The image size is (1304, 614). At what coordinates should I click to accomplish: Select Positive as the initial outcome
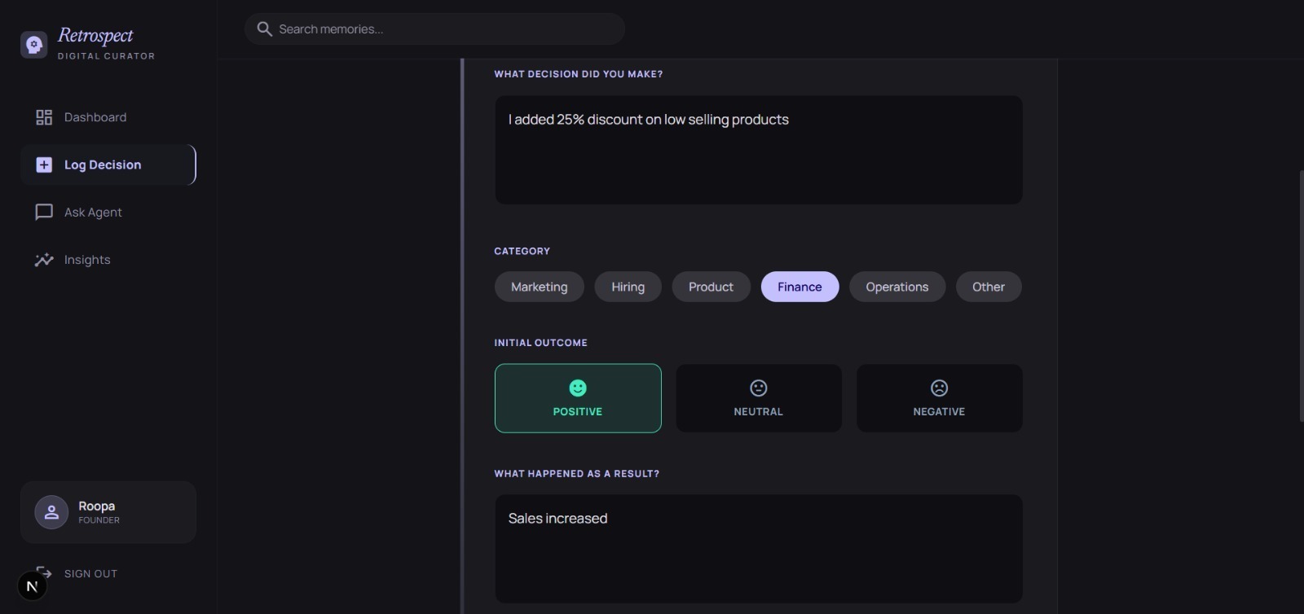[578, 398]
